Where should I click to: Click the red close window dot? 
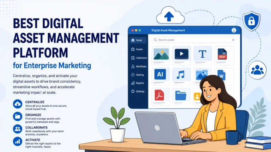pyautogui.click(x=132, y=30)
